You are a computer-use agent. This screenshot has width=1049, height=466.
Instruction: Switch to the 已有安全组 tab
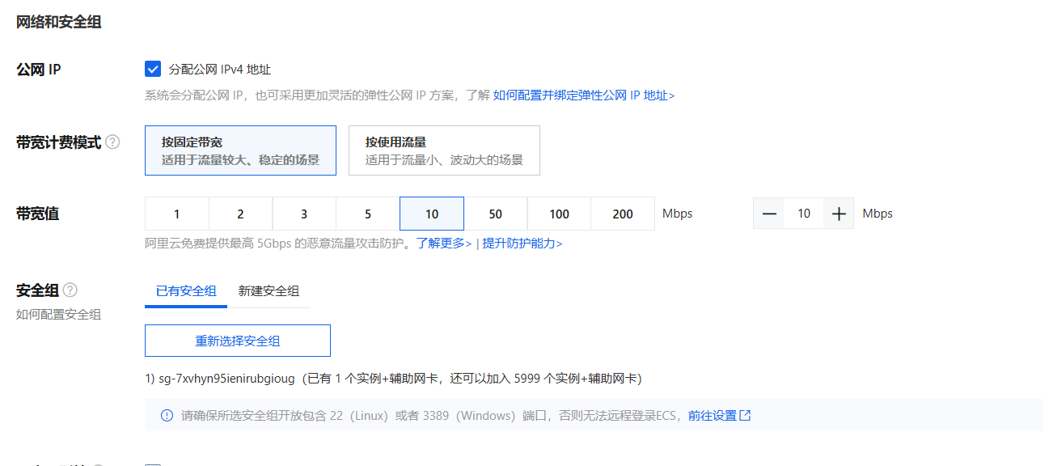186,291
